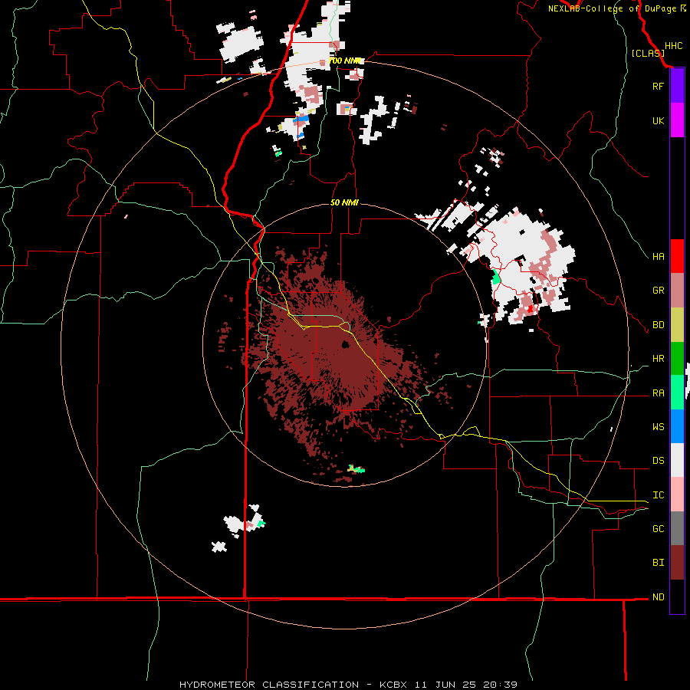690x690 pixels.
Task: Click the small red hail pixel in the northeast storm
Action: click(x=531, y=309)
